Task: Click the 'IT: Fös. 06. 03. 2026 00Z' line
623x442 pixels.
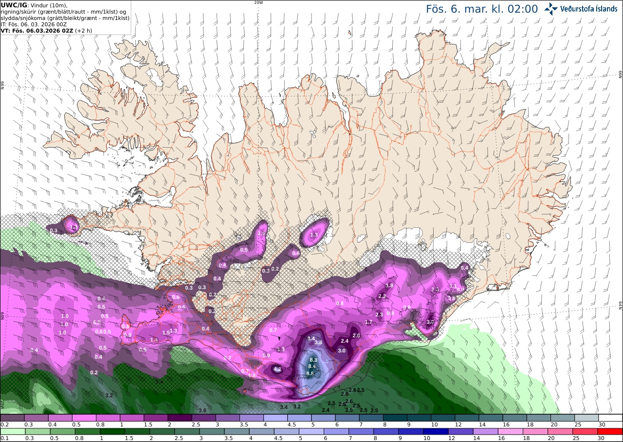Action: (34, 24)
